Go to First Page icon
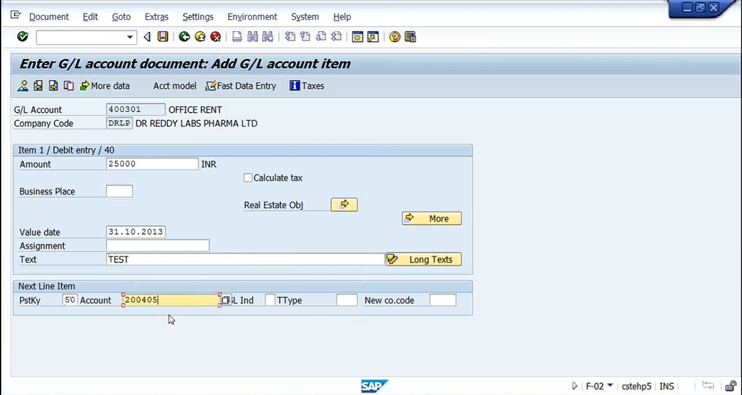Viewport: 742px width, 395px height. pos(290,37)
